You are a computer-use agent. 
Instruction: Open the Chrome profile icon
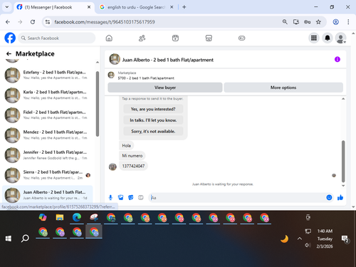pos(335,22)
